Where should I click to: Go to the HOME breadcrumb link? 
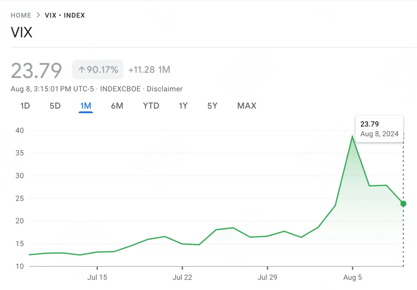point(21,15)
